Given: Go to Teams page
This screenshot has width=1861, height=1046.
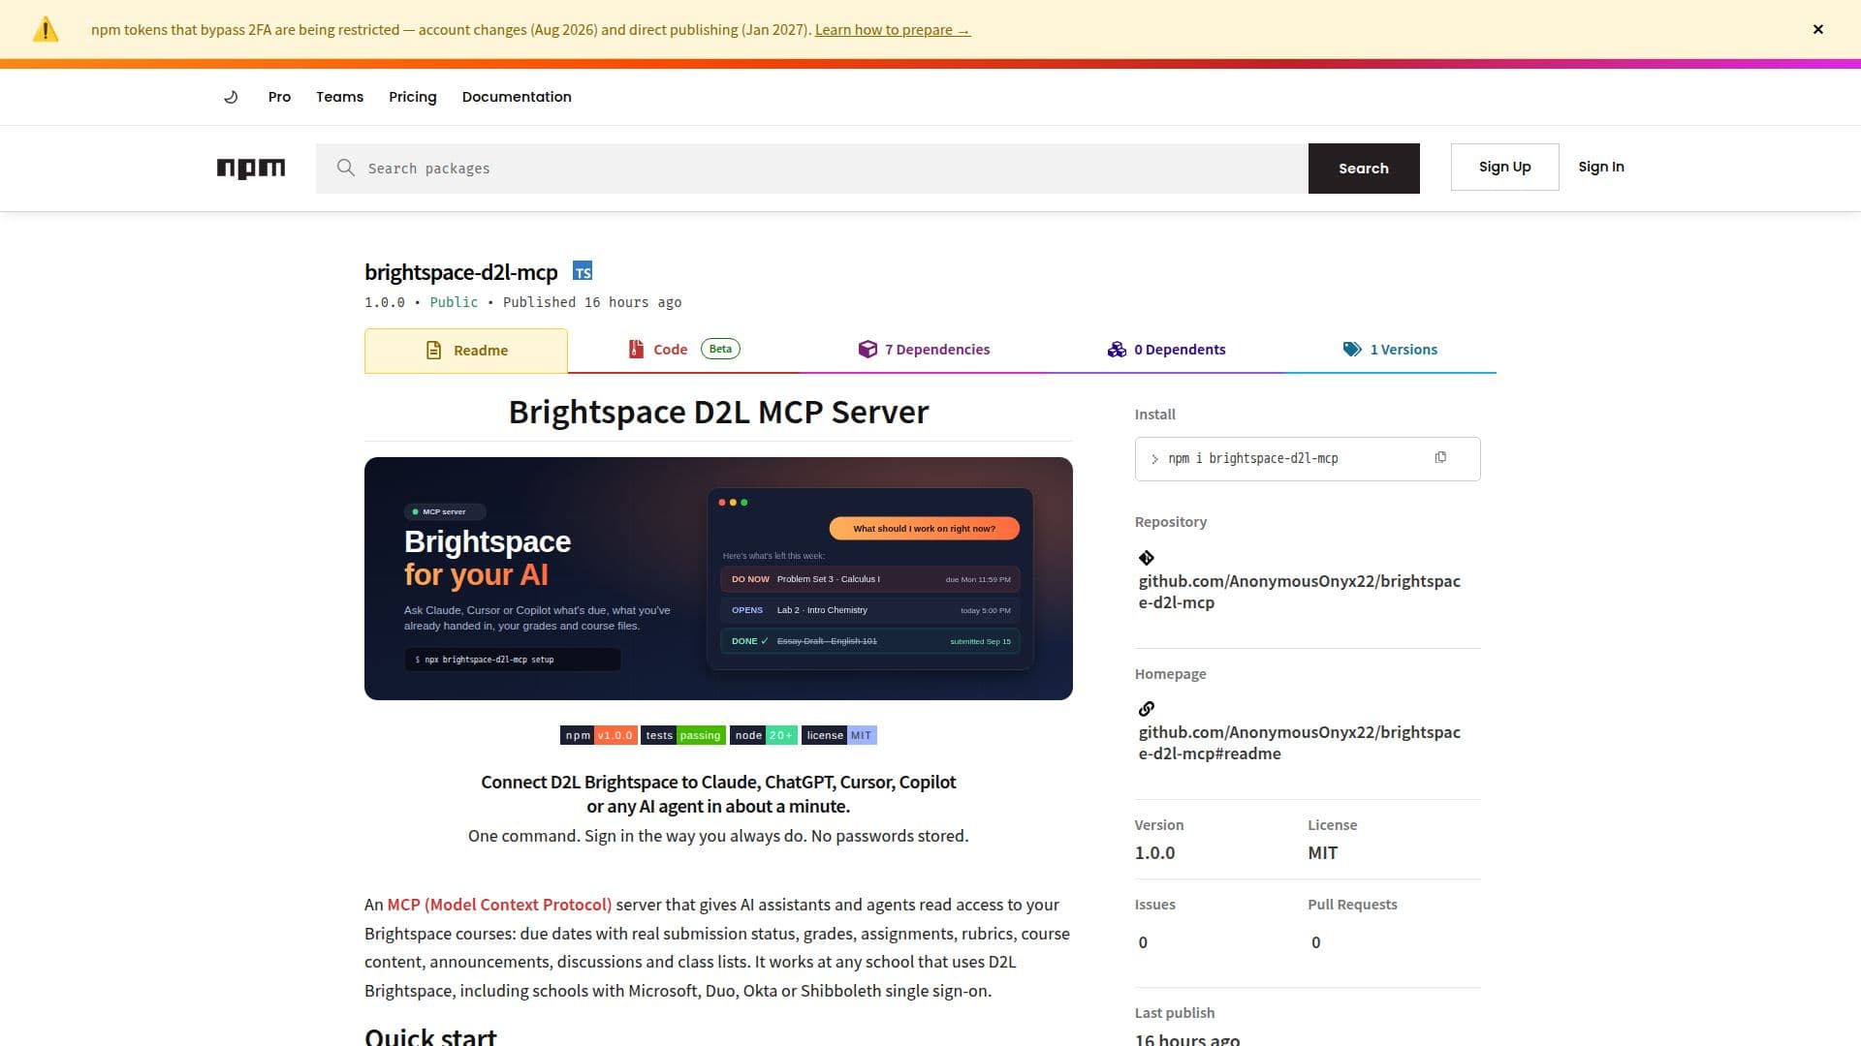Looking at the screenshot, I should tap(339, 97).
